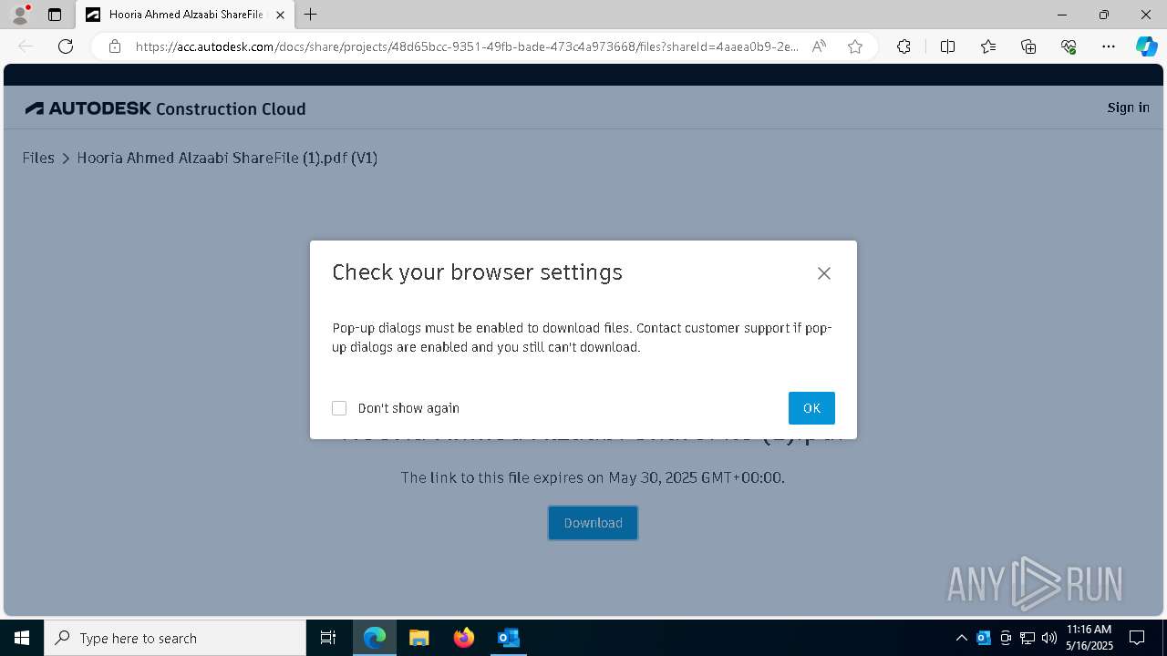Open the volume control
The width and height of the screenshot is (1167, 656).
coord(1049,638)
